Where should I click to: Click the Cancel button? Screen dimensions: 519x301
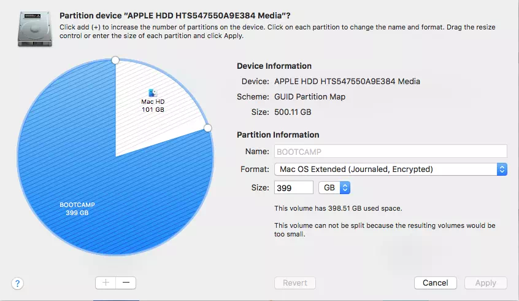pos(435,283)
